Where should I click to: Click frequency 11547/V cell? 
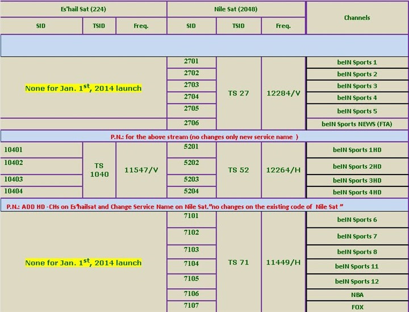(141, 170)
